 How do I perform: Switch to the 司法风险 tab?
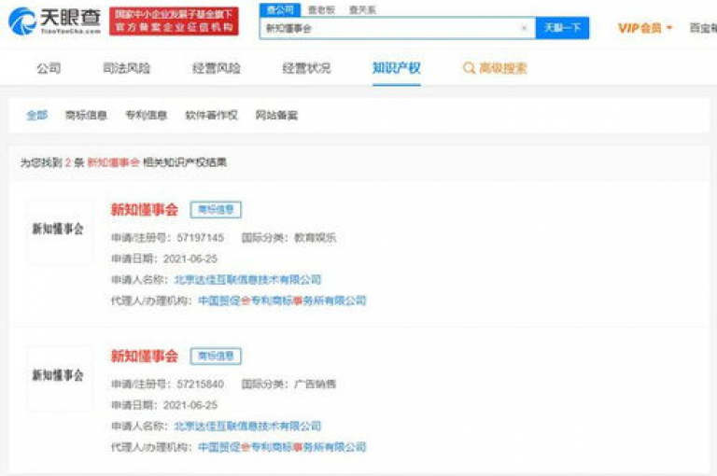pos(127,68)
